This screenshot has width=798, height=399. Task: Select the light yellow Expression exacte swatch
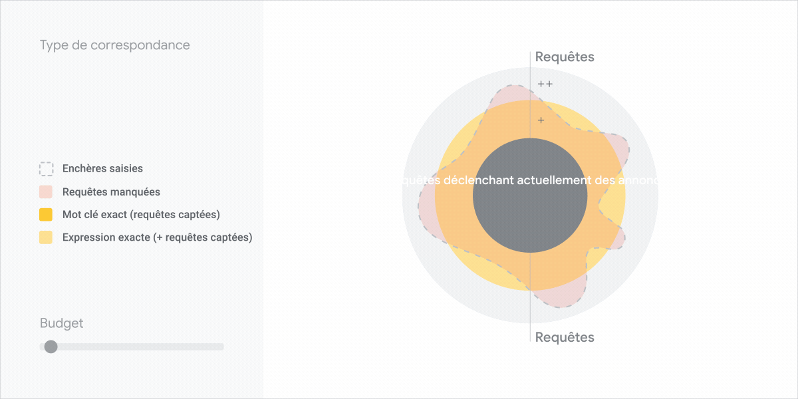46,237
